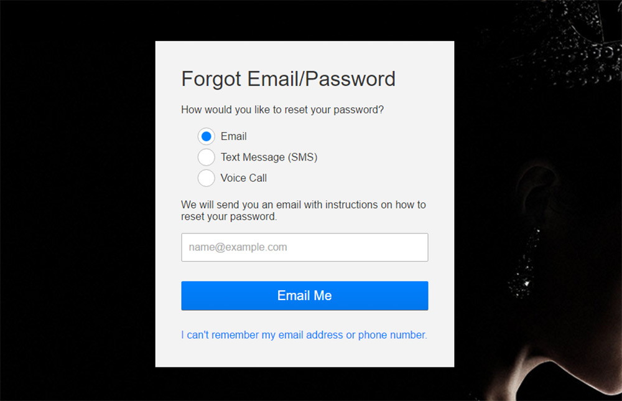Open "I can't remember my email address" link
Image resolution: width=622 pixels, height=401 pixels.
304,335
